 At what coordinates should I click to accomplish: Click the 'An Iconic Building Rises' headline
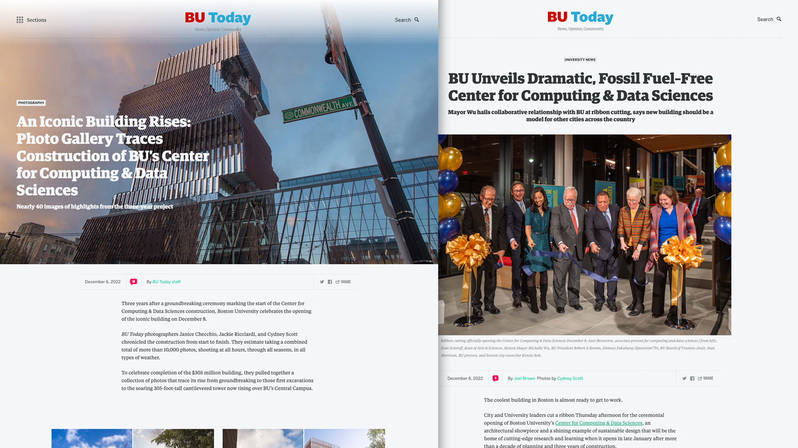pos(113,156)
